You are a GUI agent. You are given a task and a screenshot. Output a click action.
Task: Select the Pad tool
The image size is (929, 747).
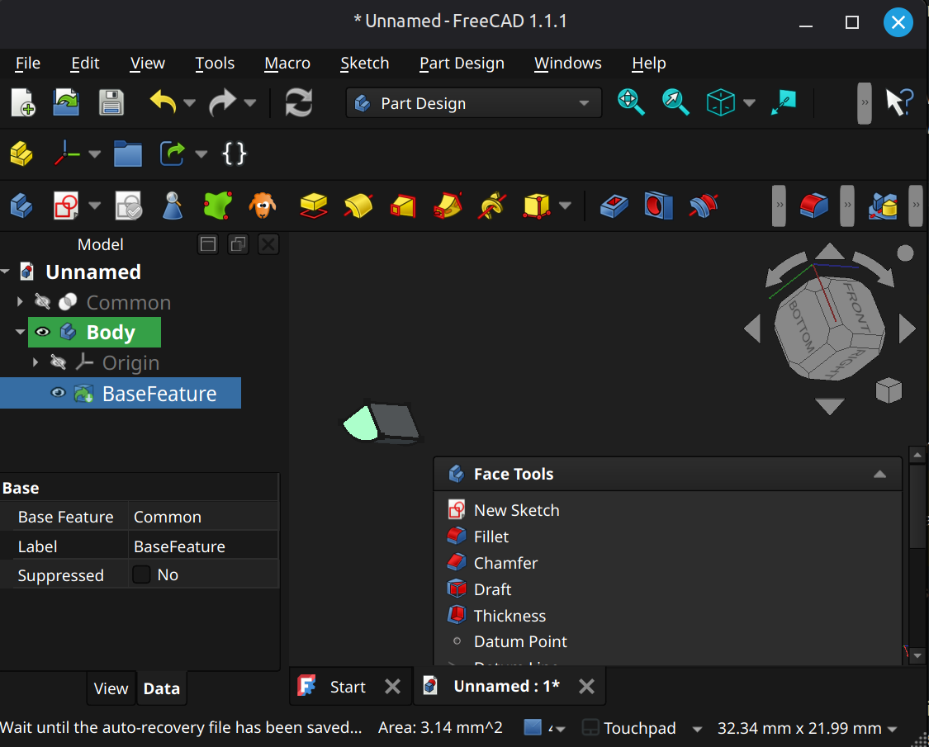pos(314,206)
